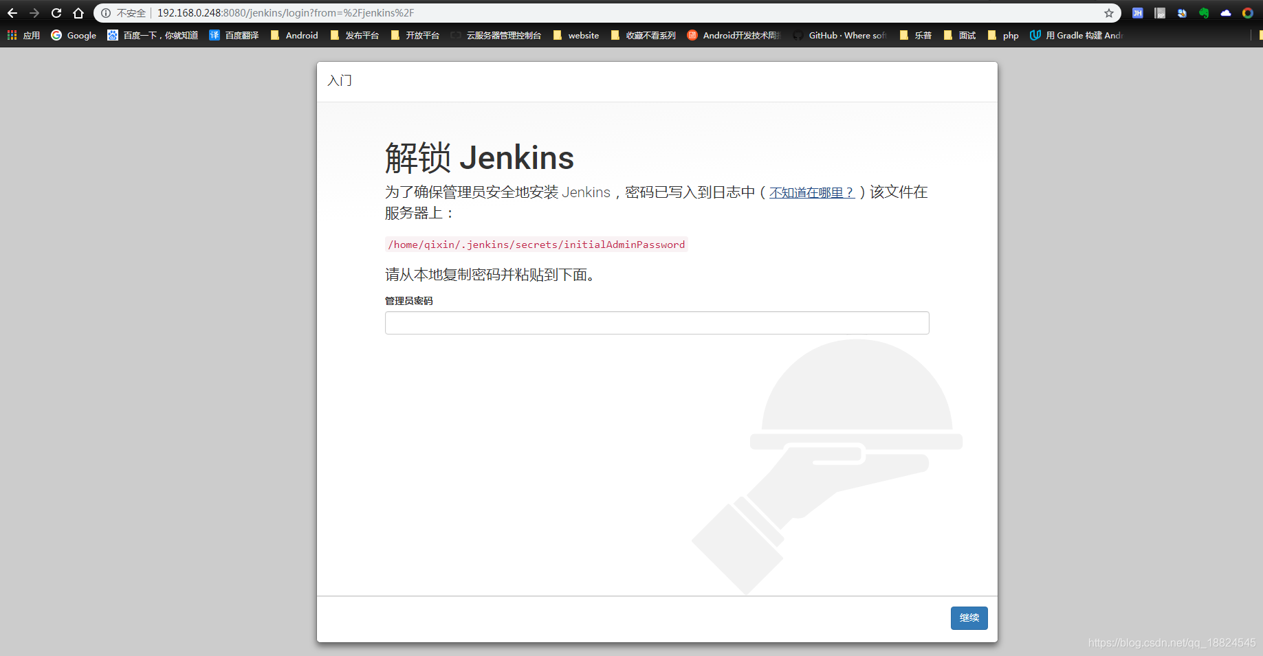1263x656 pixels.
Task: Open the colorful ring extension icon
Action: point(1248,13)
